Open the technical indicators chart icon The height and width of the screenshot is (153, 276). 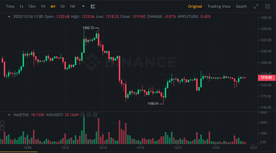pos(93,6)
